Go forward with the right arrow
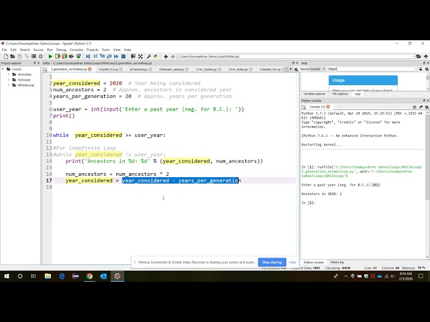This screenshot has width=430, height=322. (173, 56)
